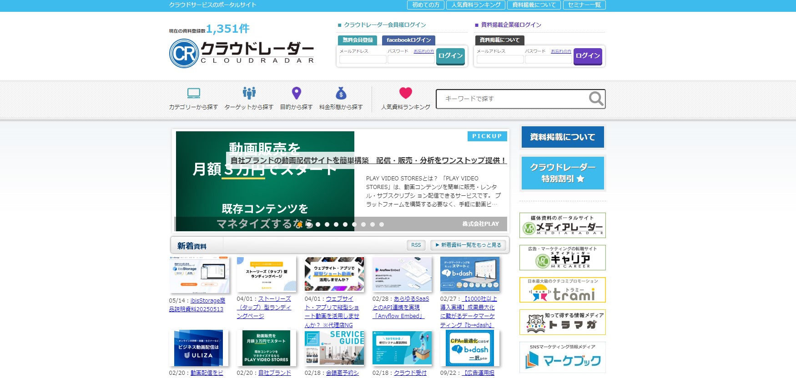Image resolution: width=796 pixels, height=378 pixels.
Task: Click company お忘れの方 link
Action: point(561,51)
